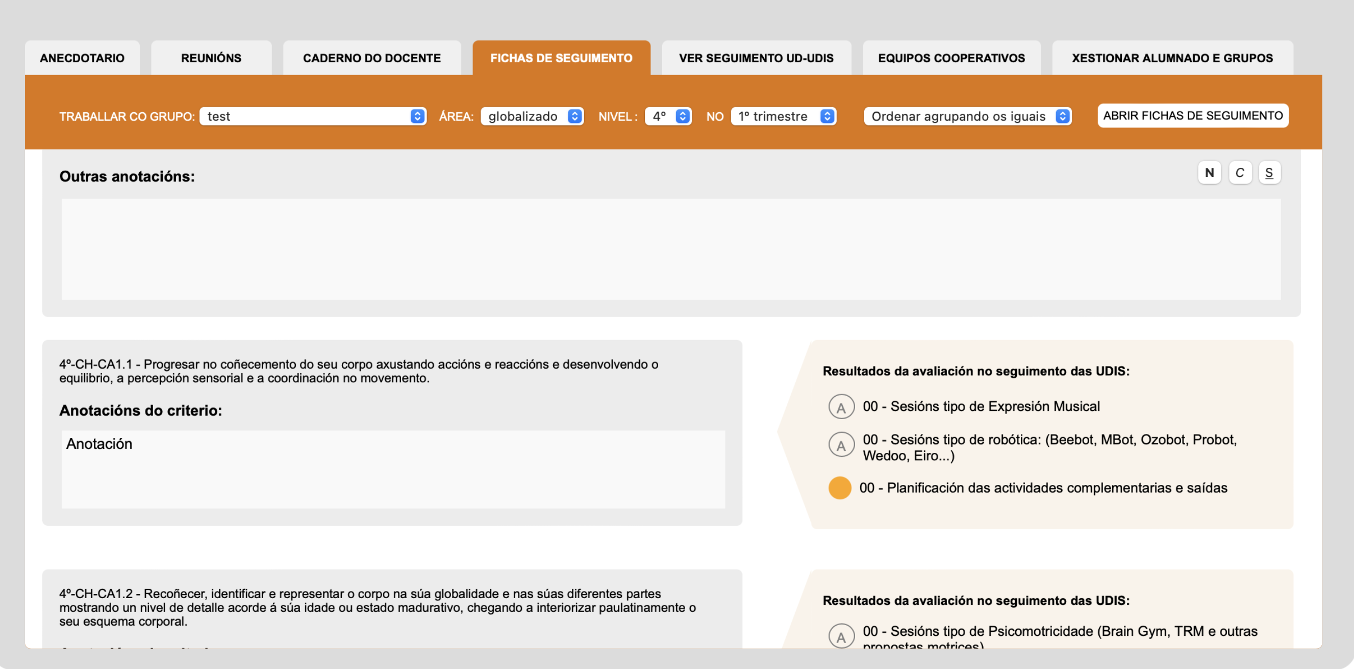Click the A circle for Psicomotricidade sessions

(x=841, y=636)
